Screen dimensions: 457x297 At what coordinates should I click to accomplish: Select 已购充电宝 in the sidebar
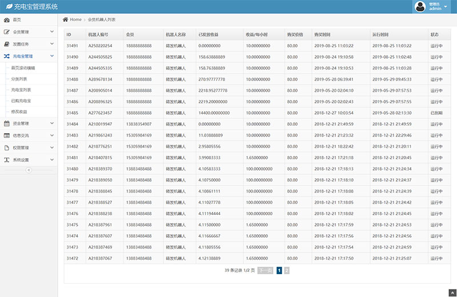[x=21, y=101]
